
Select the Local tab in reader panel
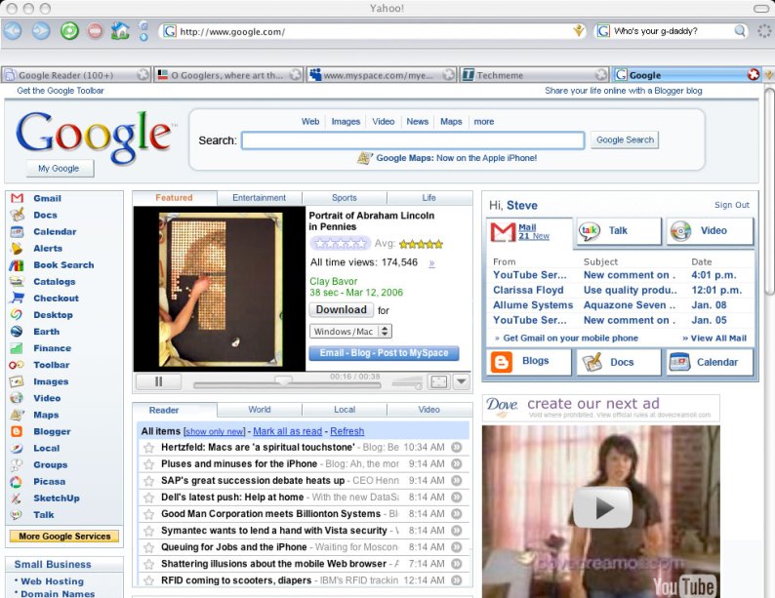click(x=344, y=410)
